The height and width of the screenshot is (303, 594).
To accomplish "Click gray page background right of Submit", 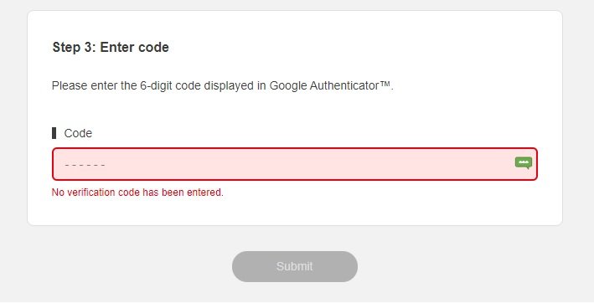I will coord(473,266).
